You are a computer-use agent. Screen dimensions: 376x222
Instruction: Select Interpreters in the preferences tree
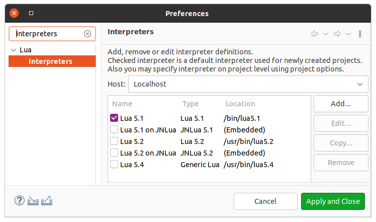[50, 61]
